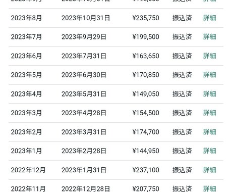Open 詳細 link for 2022年11月 row

[x=210, y=188]
